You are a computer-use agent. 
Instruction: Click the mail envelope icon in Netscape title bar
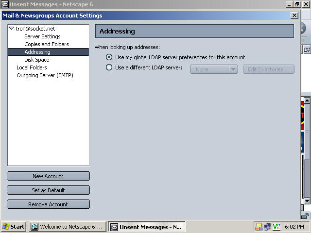pyautogui.click(x=5, y=4)
